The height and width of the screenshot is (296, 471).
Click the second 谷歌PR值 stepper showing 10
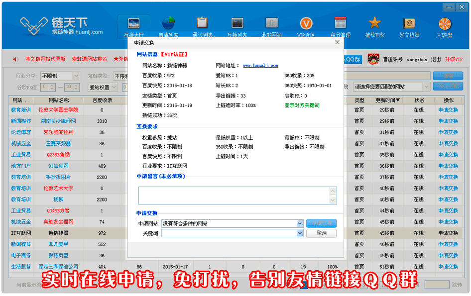click(72, 88)
